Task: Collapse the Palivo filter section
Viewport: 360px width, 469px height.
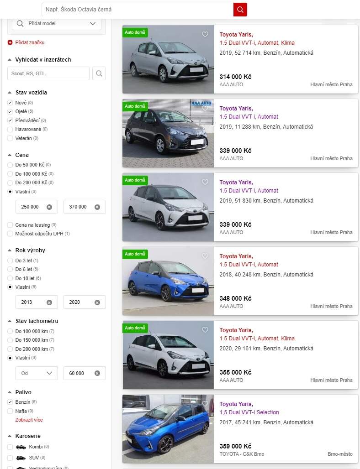Action: tap(10, 392)
